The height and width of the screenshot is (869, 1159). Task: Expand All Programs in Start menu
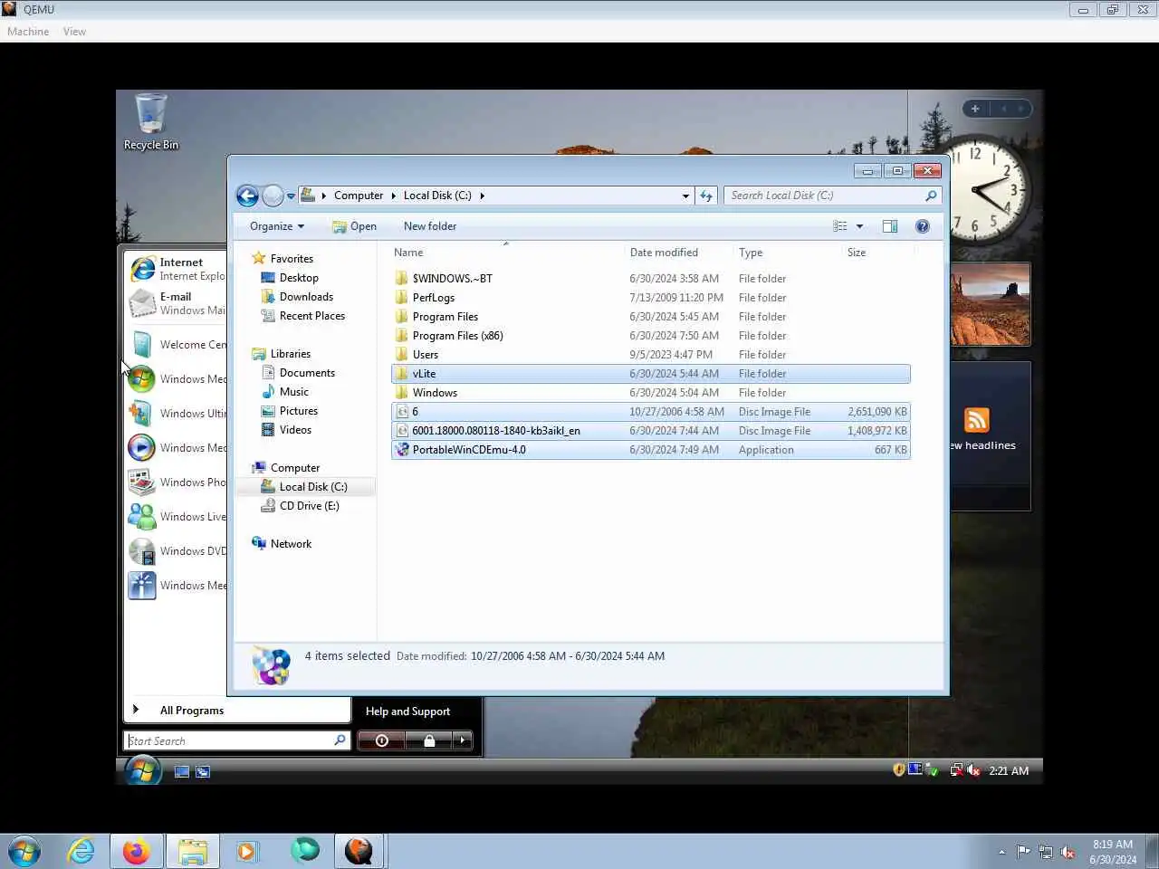(192, 711)
